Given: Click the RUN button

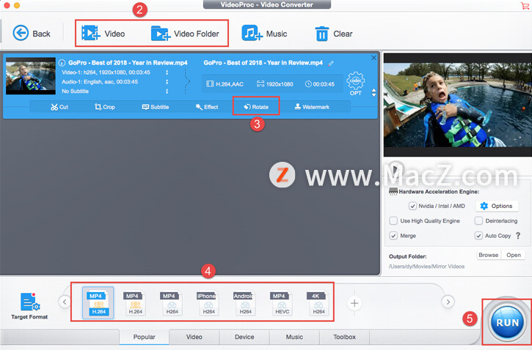Looking at the screenshot, I should point(507,322).
